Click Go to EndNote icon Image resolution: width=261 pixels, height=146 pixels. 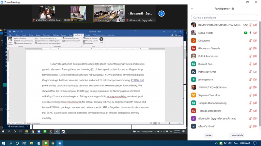coord(22,38)
